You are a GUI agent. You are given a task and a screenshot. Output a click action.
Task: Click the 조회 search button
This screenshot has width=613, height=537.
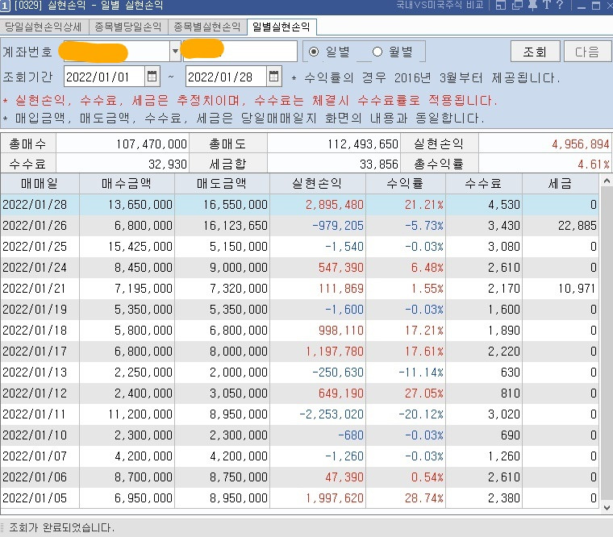(536, 52)
